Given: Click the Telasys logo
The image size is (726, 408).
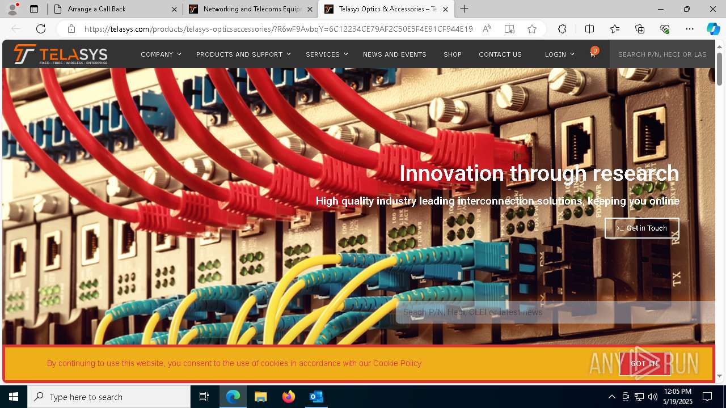Looking at the screenshot, I should pyautogui.click(x=61, y=54).
